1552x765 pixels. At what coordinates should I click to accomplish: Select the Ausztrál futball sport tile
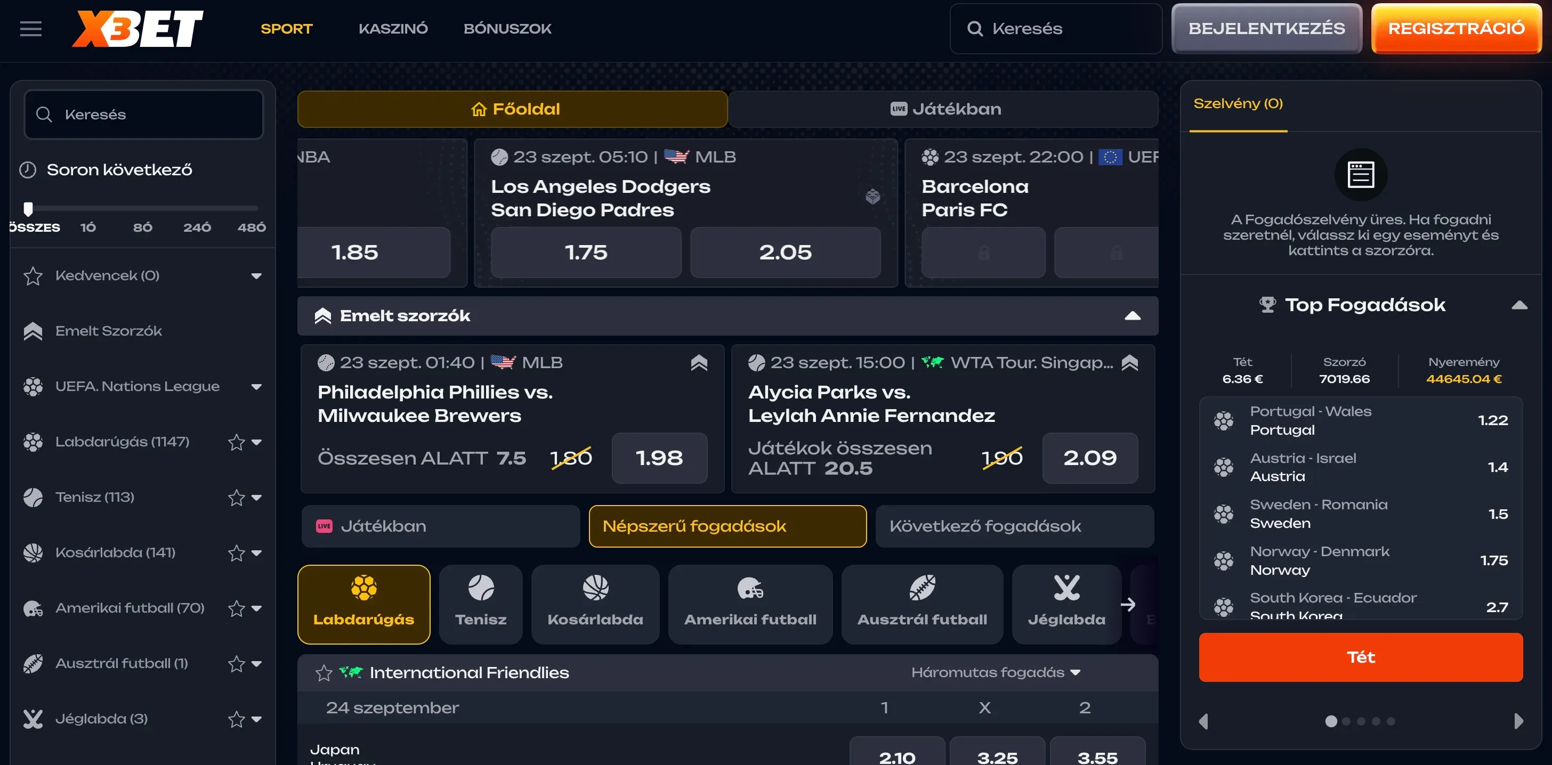(922, 604)
